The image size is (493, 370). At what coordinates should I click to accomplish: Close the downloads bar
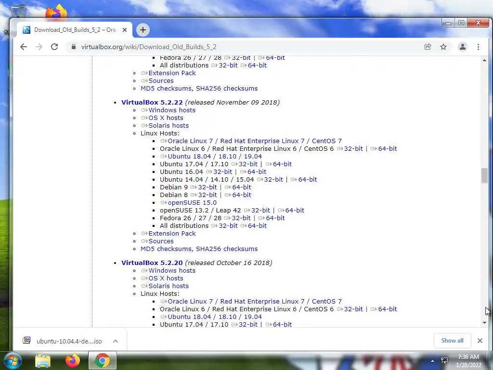coord(480,341)
